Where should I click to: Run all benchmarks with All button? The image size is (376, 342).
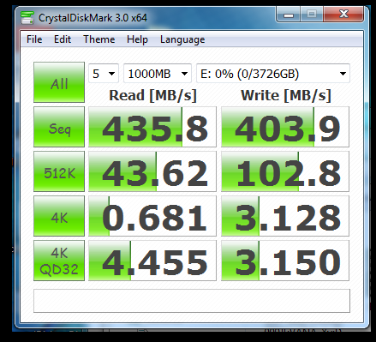coord(59,82)
